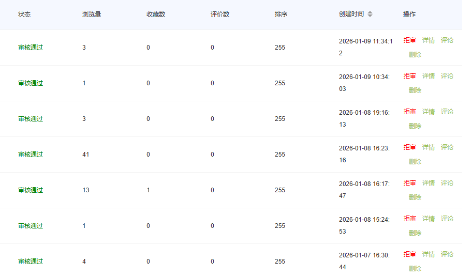Open 评论 for the 10:34:03 entry

(x=447, y=76)
